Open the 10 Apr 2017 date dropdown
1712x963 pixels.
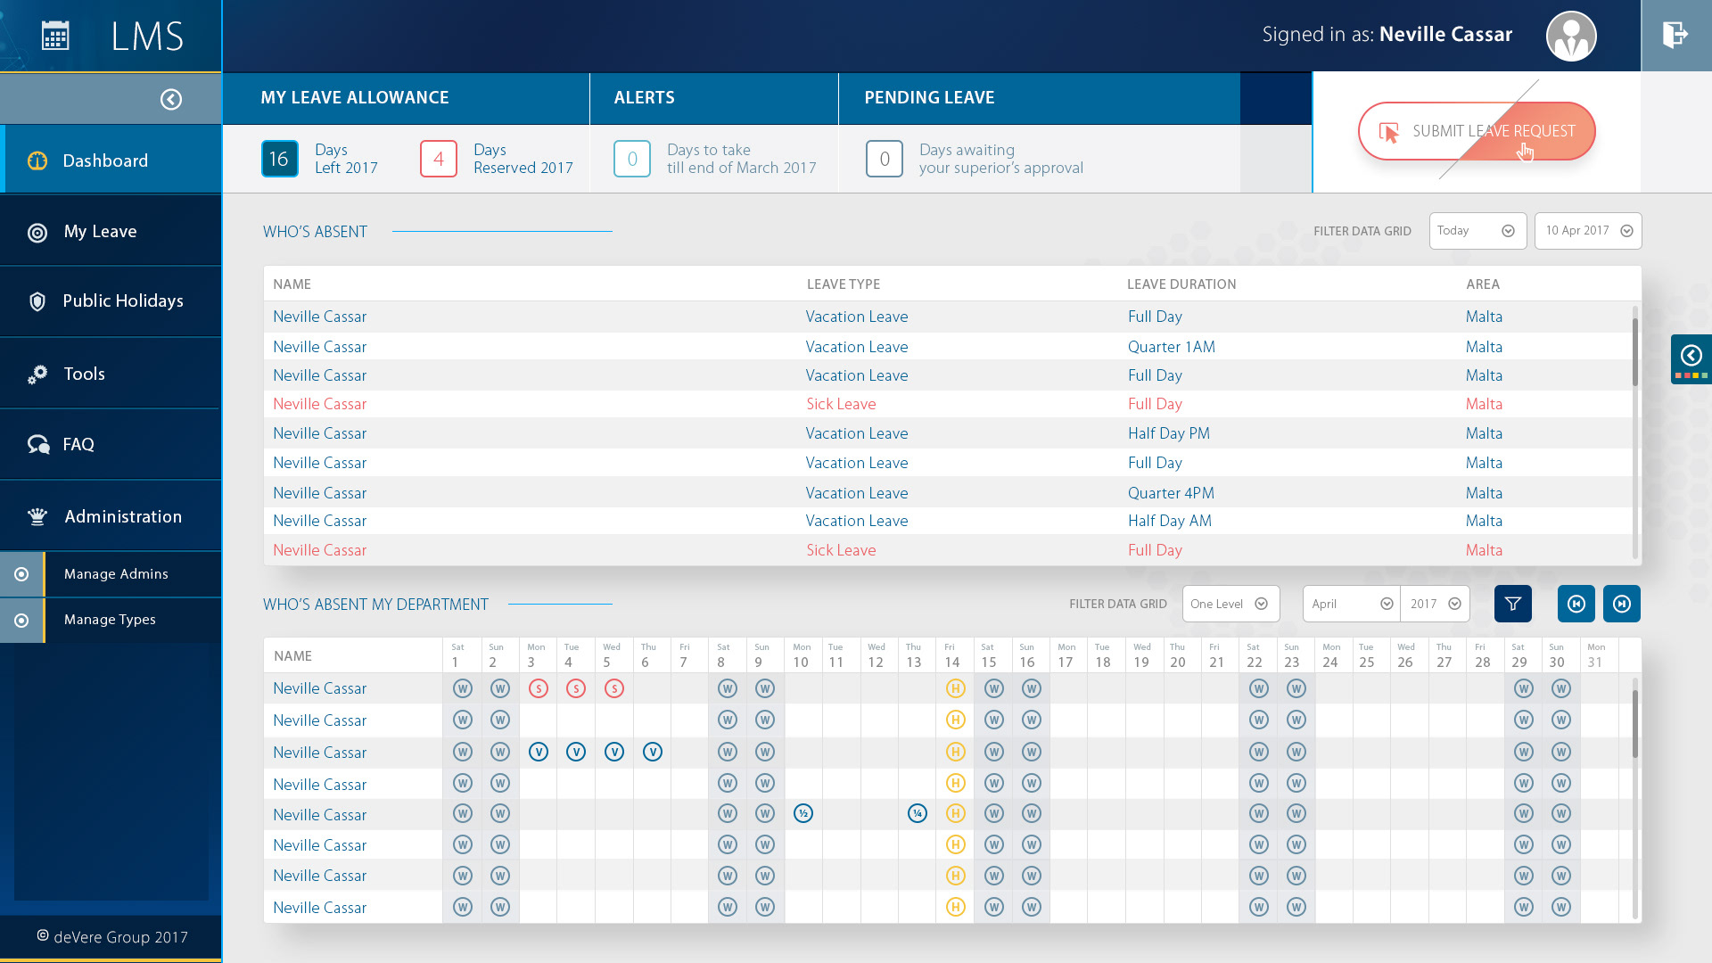click(x=1587, y=231)
